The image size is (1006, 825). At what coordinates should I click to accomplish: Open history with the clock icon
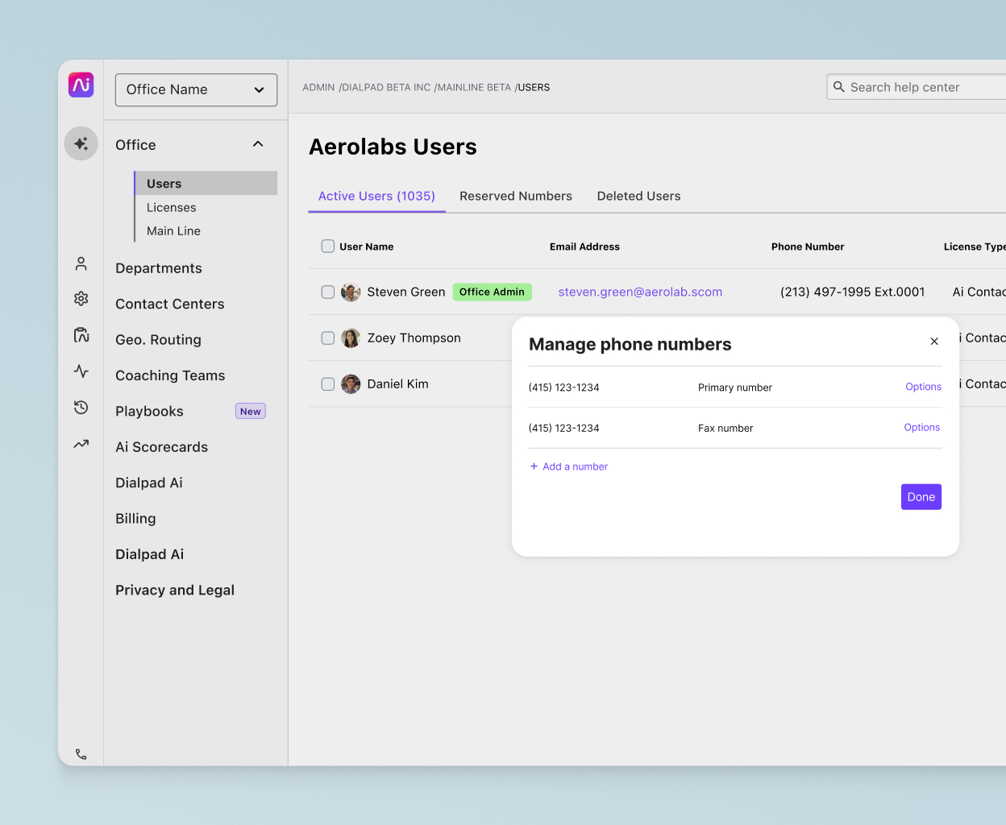pyautogui.click(x=81, y=408)
